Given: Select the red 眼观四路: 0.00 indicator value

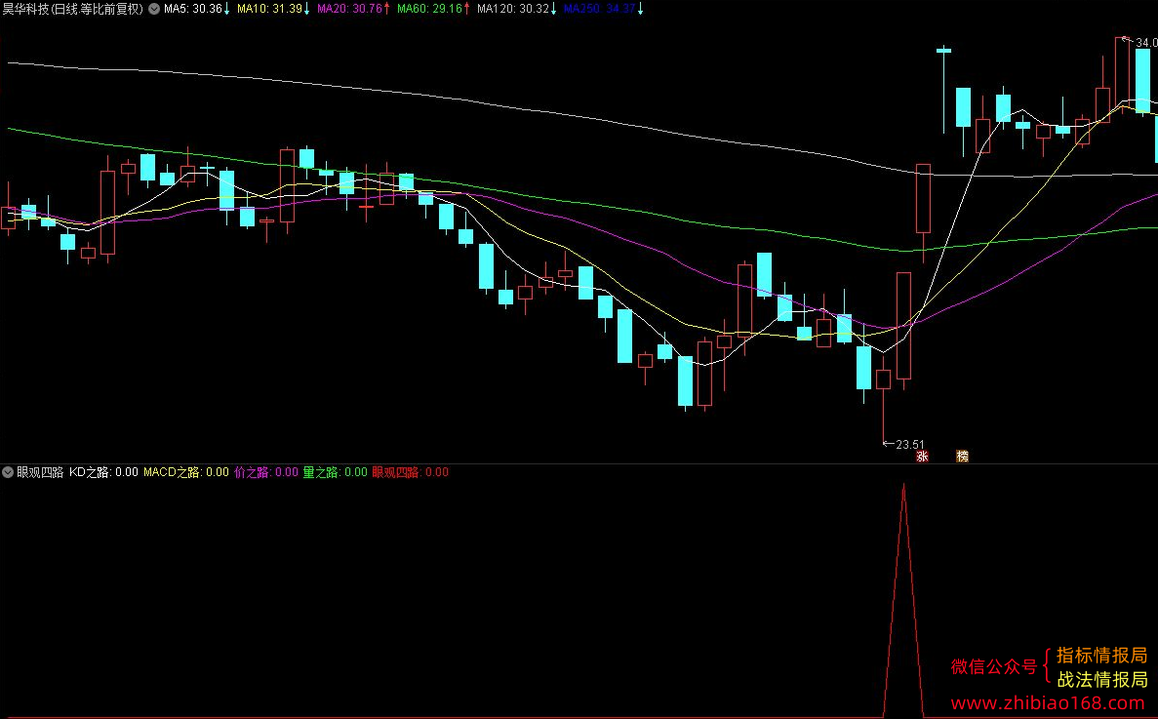Looking at the screenshot, I should click(410, 472).
